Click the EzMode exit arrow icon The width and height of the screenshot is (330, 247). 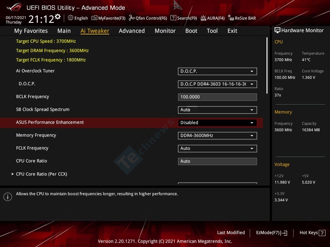click(284, 233)
